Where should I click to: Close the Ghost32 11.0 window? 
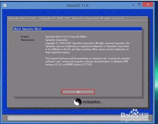[x=148, y=4]
